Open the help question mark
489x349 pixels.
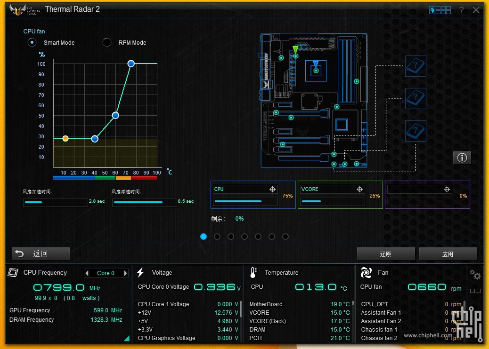click(x=461, y=10)
